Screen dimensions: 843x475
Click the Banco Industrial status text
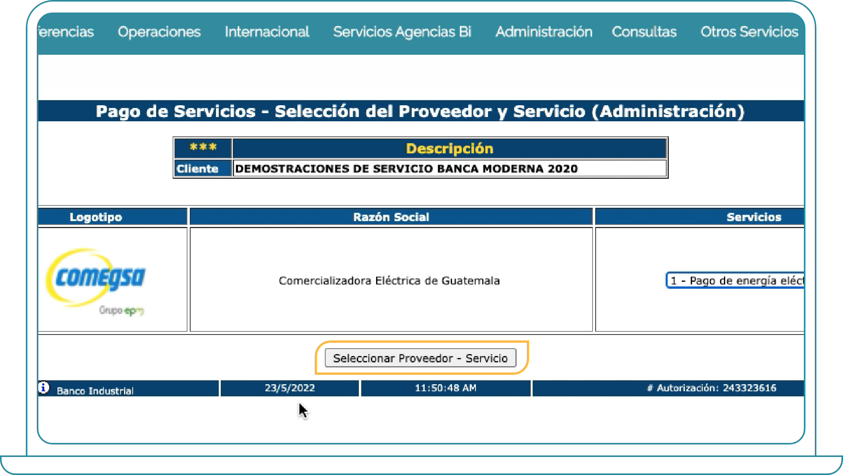[95, 391]
